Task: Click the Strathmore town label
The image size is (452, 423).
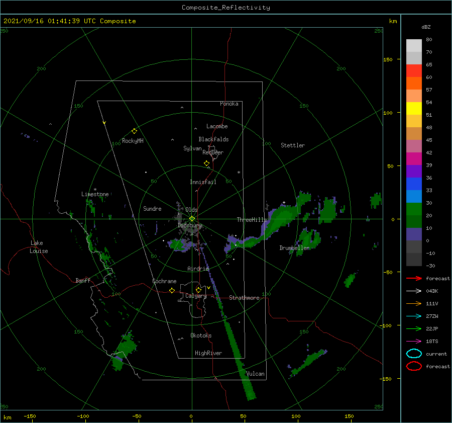Action: click(x=244, y=298)
